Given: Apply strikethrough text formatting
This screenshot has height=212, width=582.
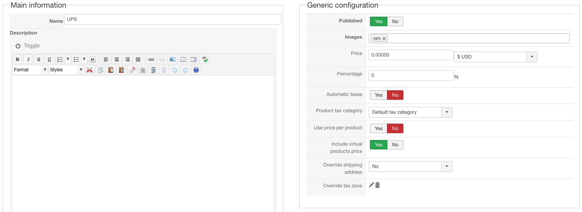Looking at the screenshot, I should pos(39,59).
